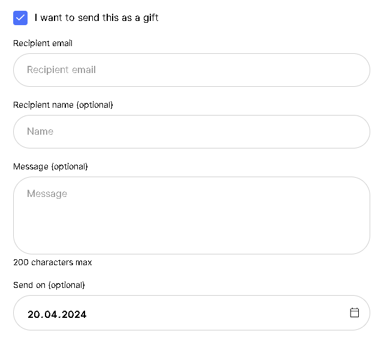Viewport: 384px width, 343px height.
Task: Focus the Recipient name input field
Action: (192, 132)
